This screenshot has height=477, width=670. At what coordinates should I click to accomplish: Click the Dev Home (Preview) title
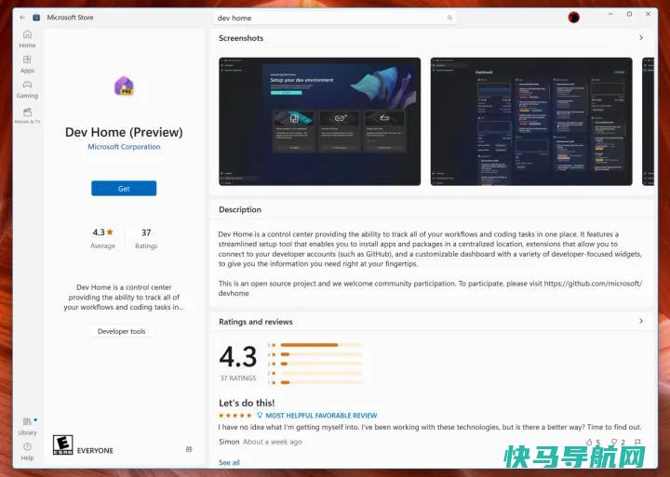[124, 132]
